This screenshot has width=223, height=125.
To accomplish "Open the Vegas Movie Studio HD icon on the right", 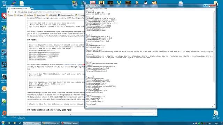I will (x=216, y=115).
